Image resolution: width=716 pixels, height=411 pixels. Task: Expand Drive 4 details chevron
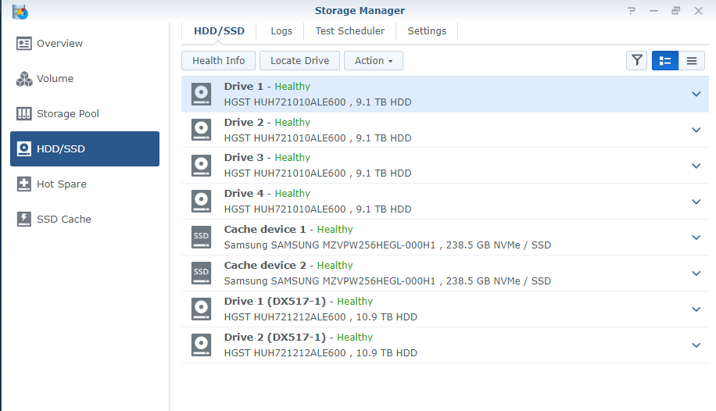pyautogui.click(x=696, y=202)
